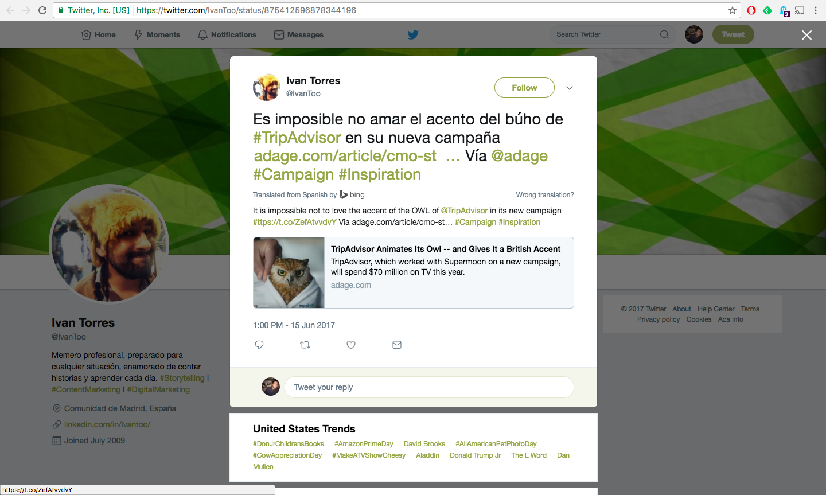Click Wrong translation? link
Viewport: 826px width, 495px height.
tap(545, 195)
